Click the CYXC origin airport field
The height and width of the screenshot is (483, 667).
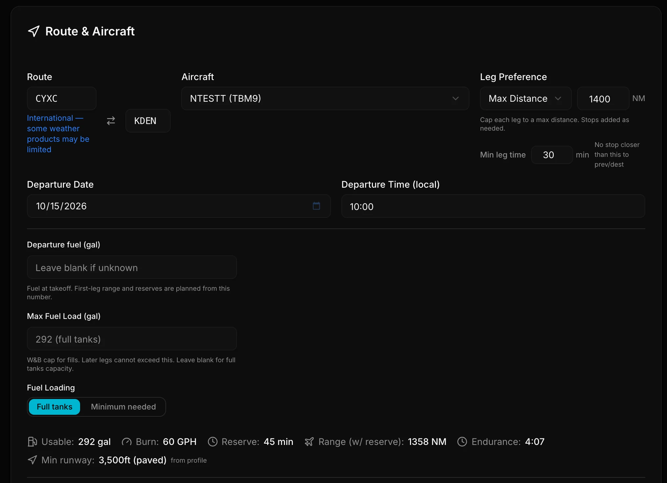pyautogui.click(x=61, y=98)
